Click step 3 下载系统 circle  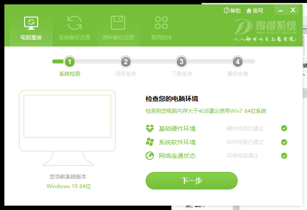click(x=182, y=62)
